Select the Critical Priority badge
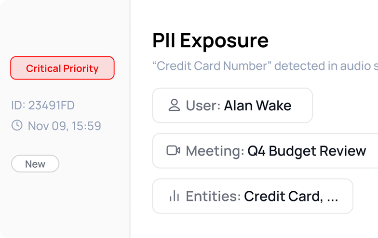The width and height of the screenshot is (378, 238). pos(62,68)
